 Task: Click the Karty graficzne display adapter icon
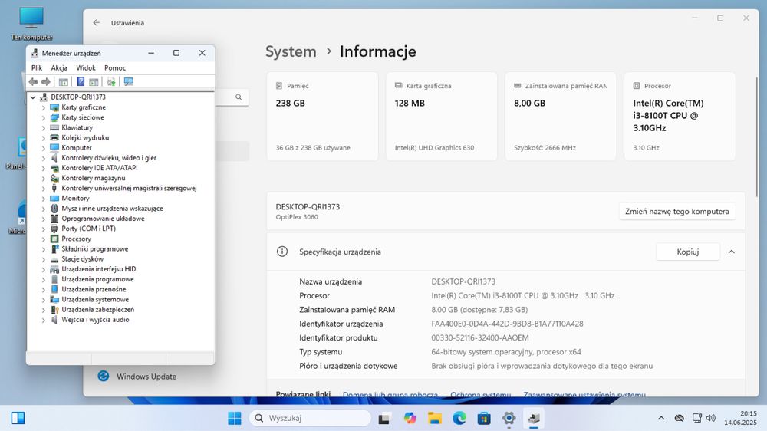pos(54,107)
